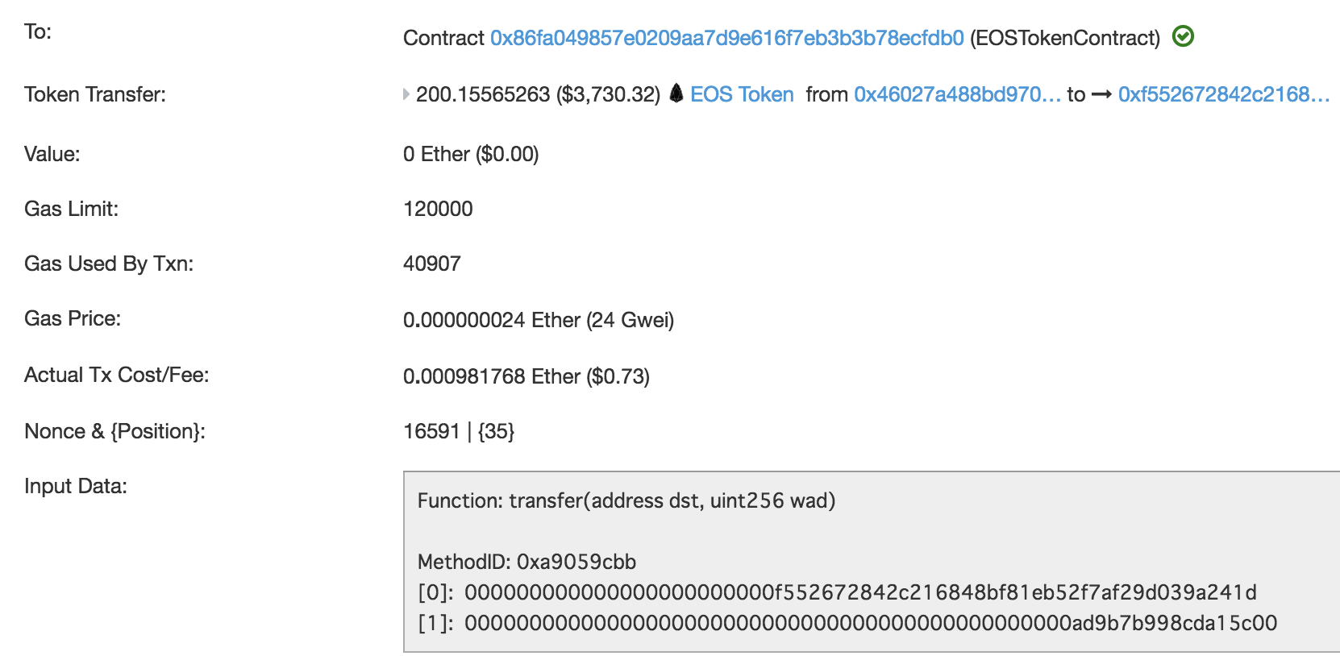This screenshot has height=656, width=1340.
Task: Click the green verified contract checkmark icon
Action: tap(1182, 35)
